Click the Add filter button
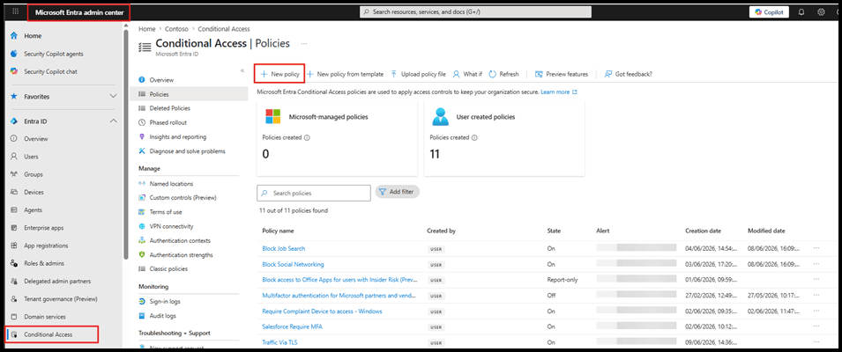The image size is (842, 352). pyautogui.click(x=397, y=192)
